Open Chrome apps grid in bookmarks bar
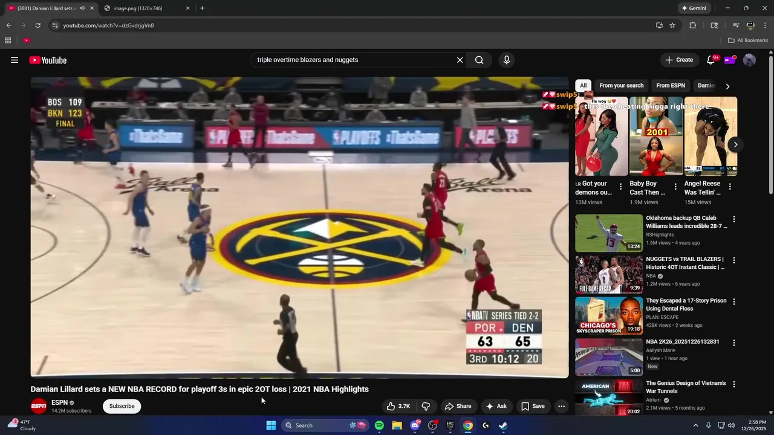Image resolution: width=774 pixels, height=435 pixels. (x=8, y=40)
